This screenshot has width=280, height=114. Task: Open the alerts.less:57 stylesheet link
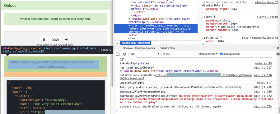pyautogui.click(x=266, y=2)
